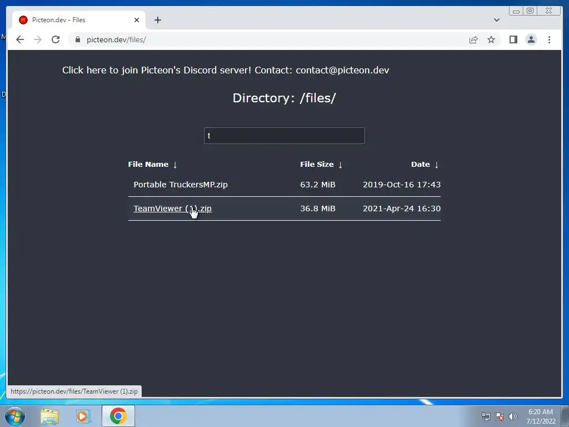This screenshot has width=569, height=427.
Task: Select the 2019-Oct-16 17:43 date
Action: point(402,185)
